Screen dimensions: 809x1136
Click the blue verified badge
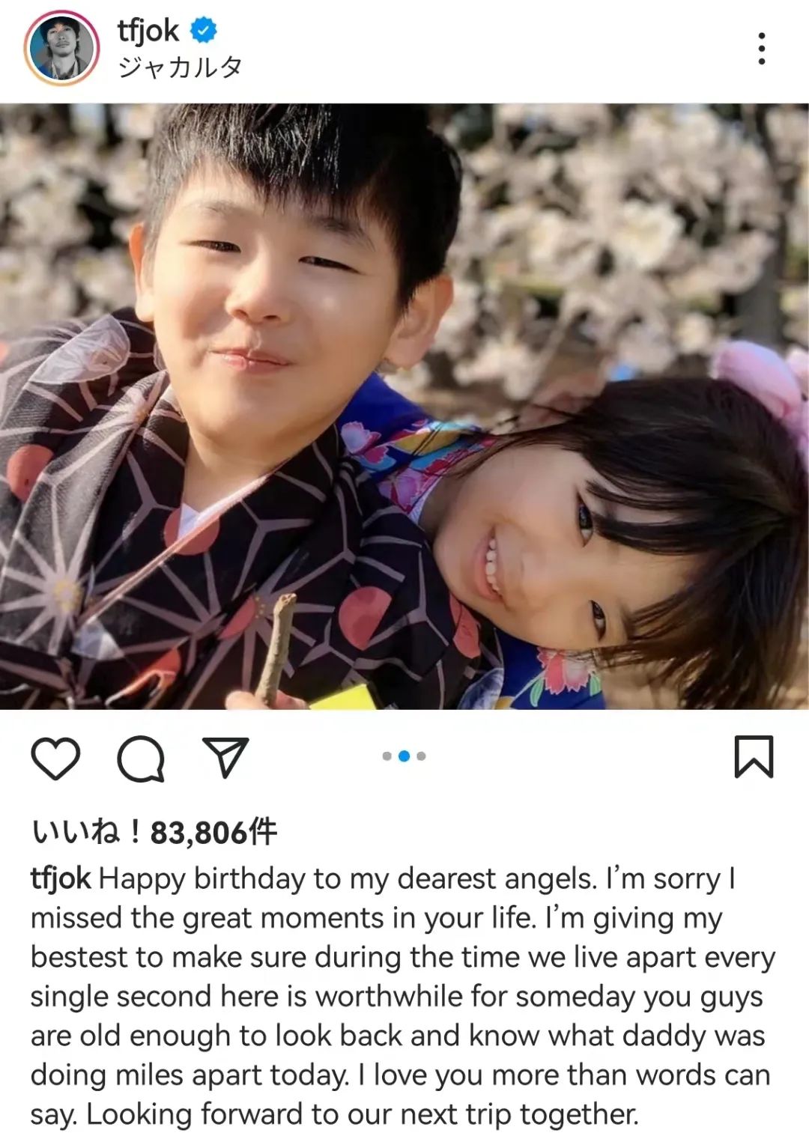tap(203, 31)
